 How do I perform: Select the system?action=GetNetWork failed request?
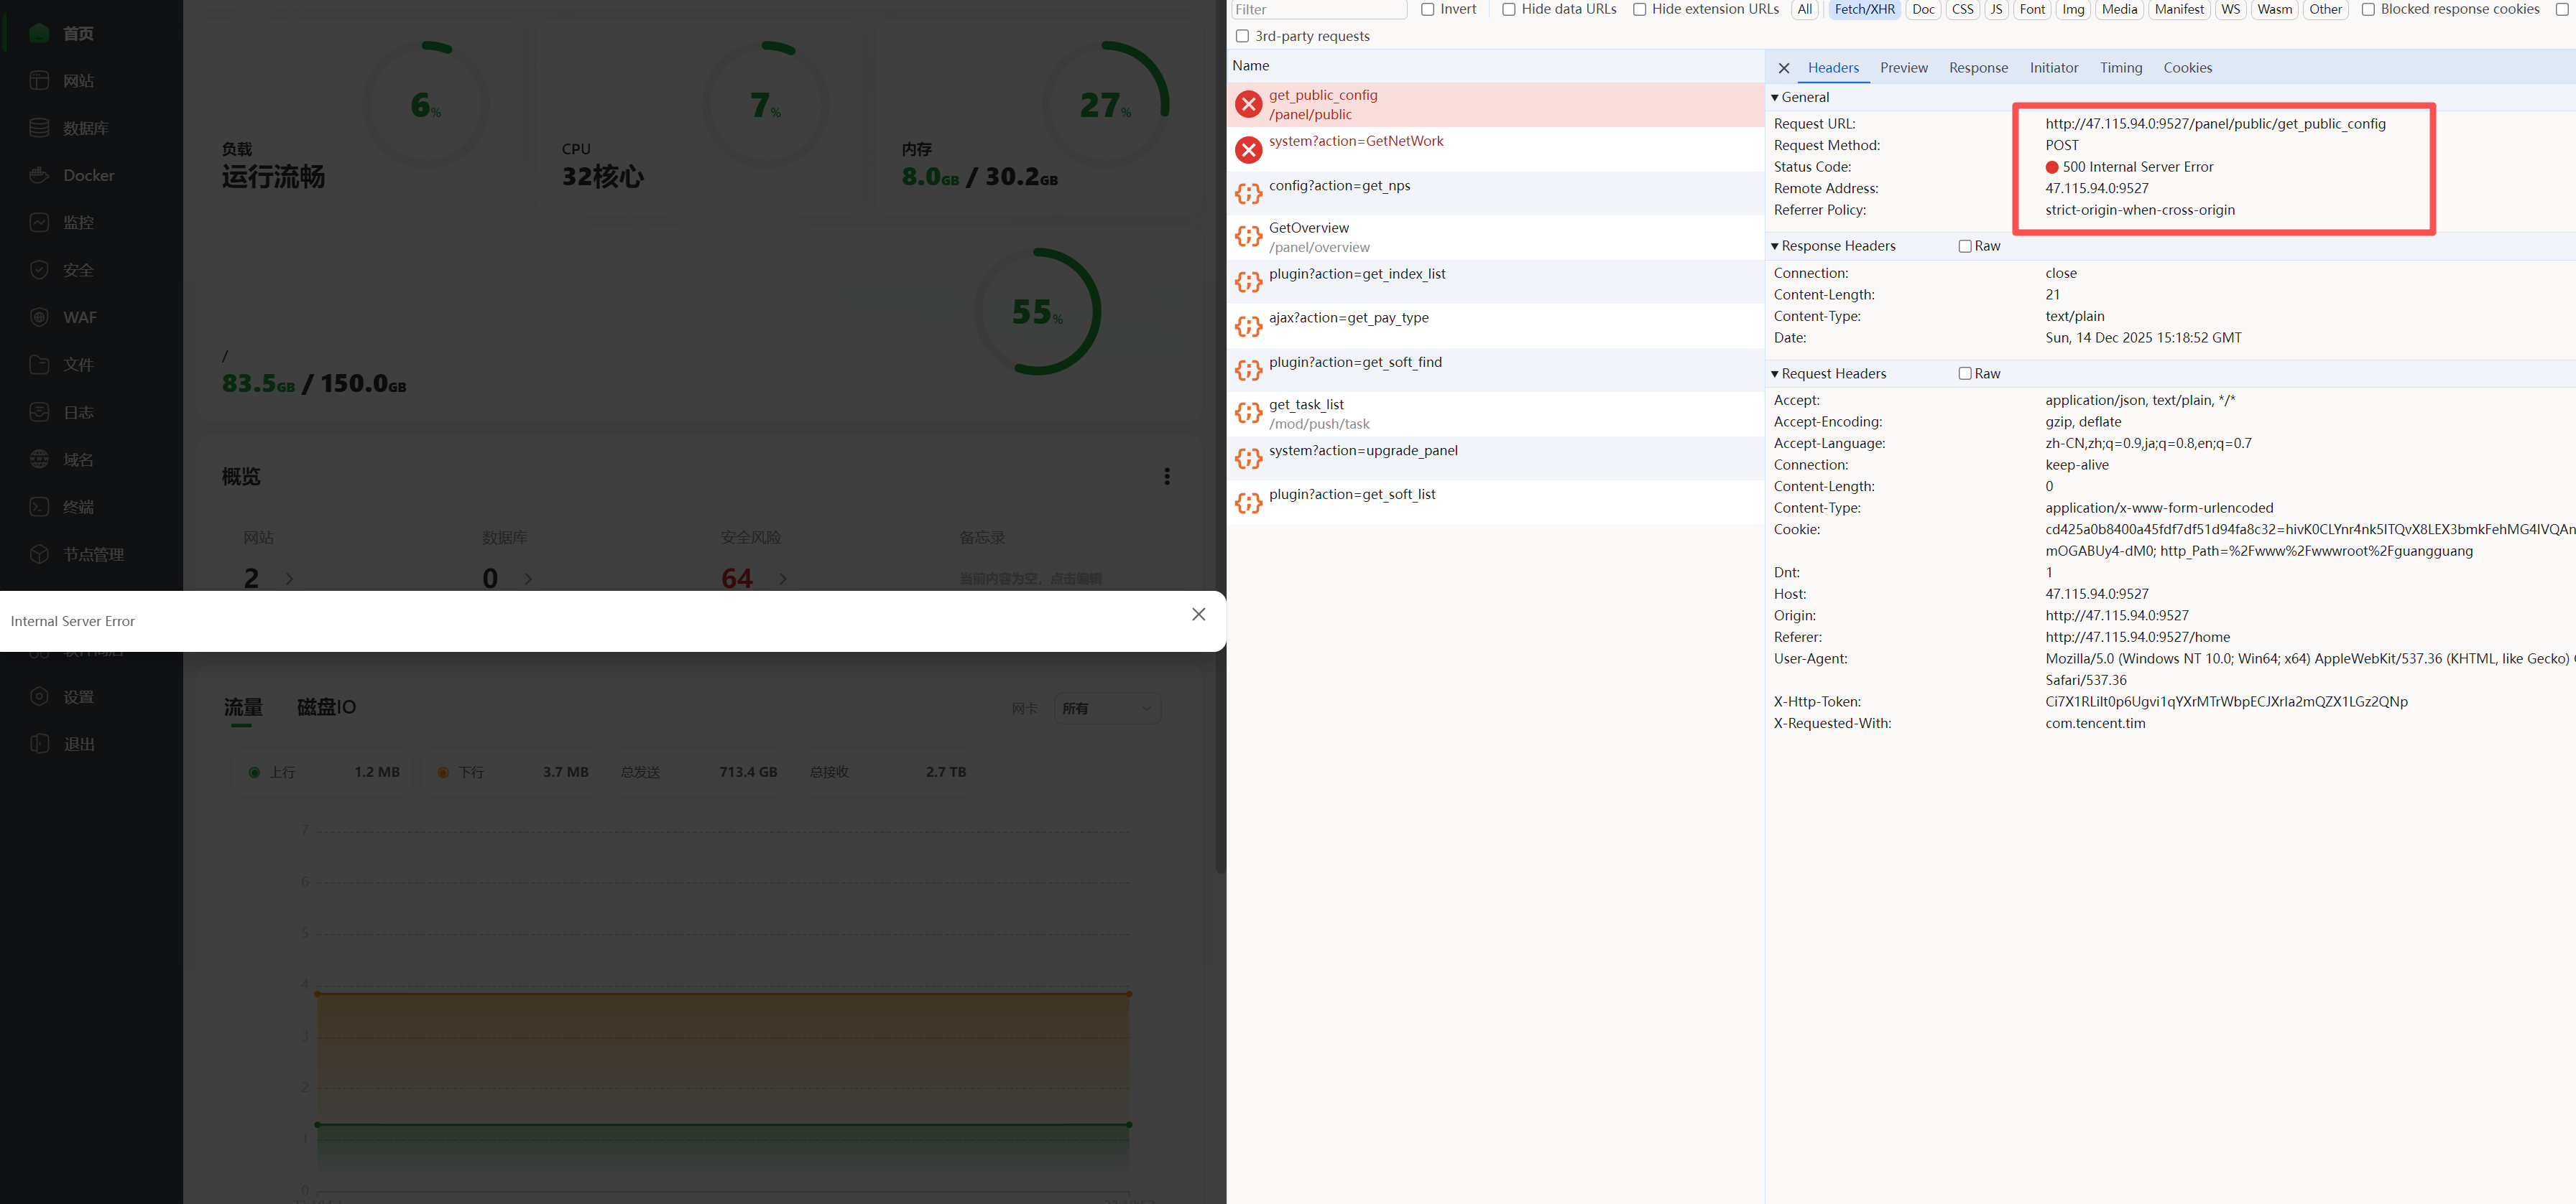click(x=1355, y=142)
